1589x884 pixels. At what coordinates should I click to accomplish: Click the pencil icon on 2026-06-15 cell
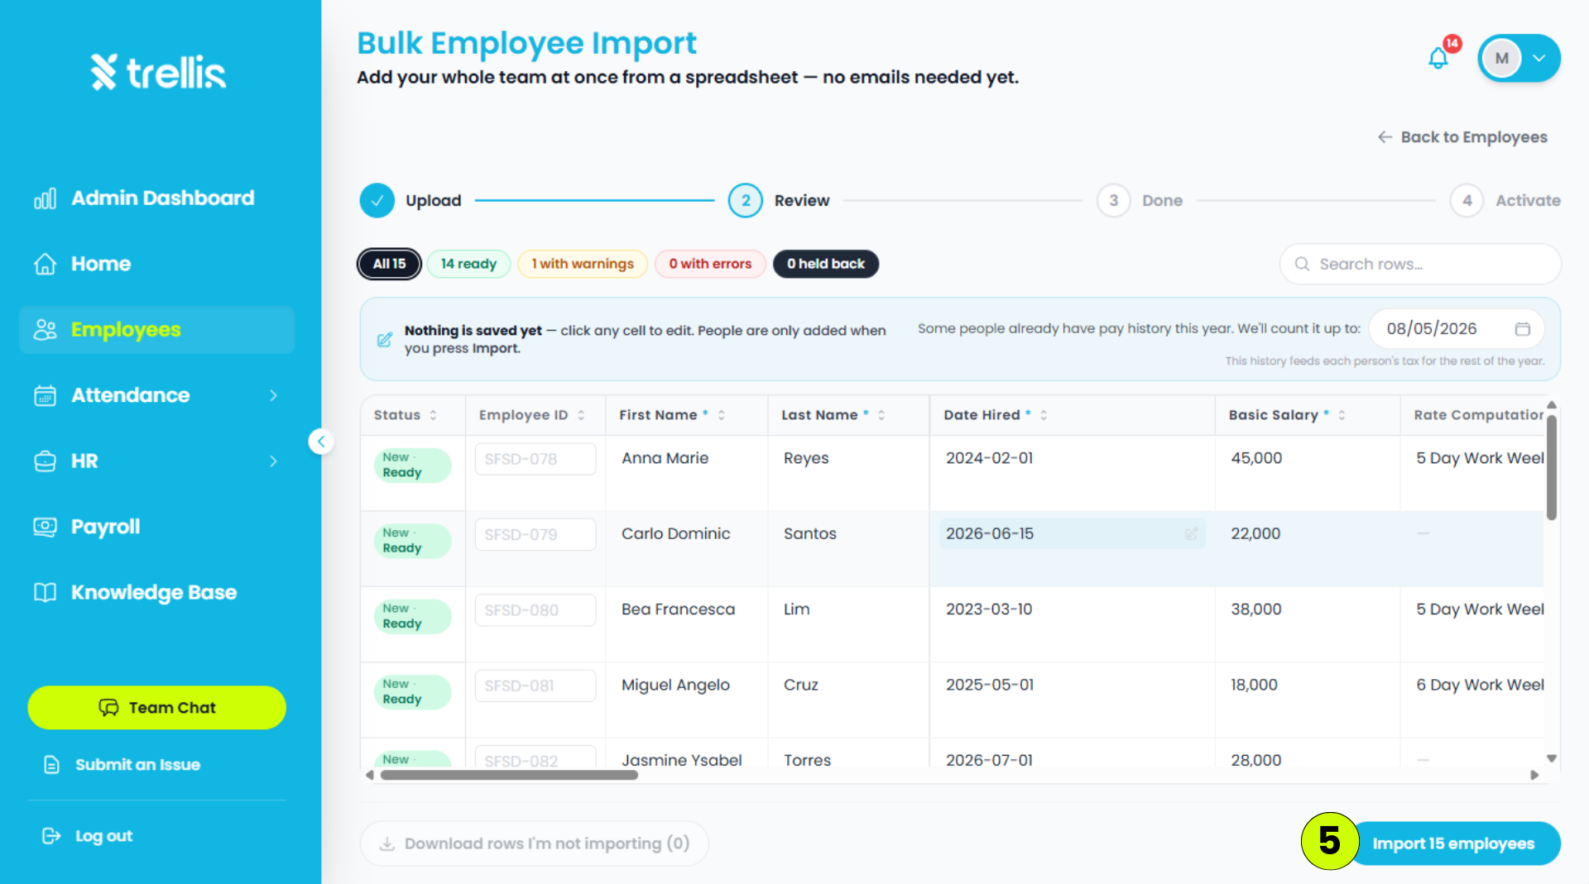tap(1191, 534)
